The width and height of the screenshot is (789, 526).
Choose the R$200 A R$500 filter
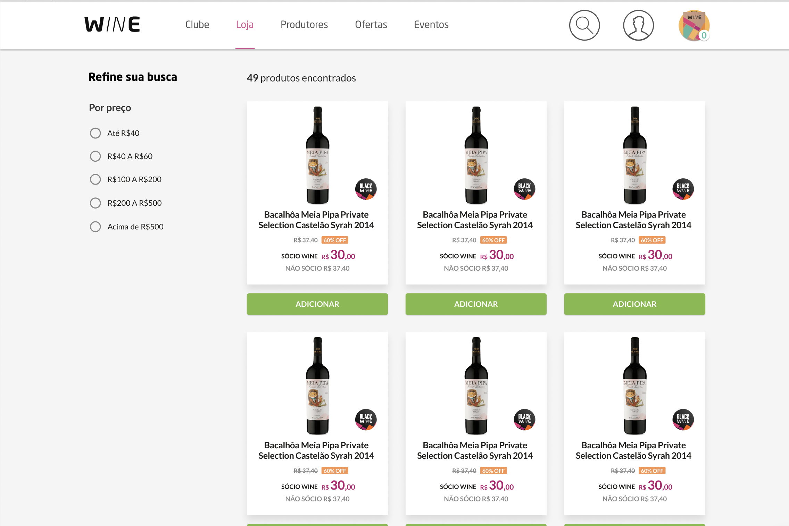coord(95,203)
